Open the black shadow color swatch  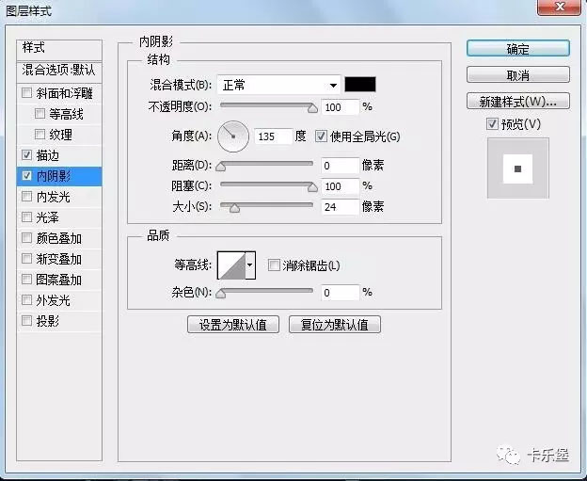[359, 85]
